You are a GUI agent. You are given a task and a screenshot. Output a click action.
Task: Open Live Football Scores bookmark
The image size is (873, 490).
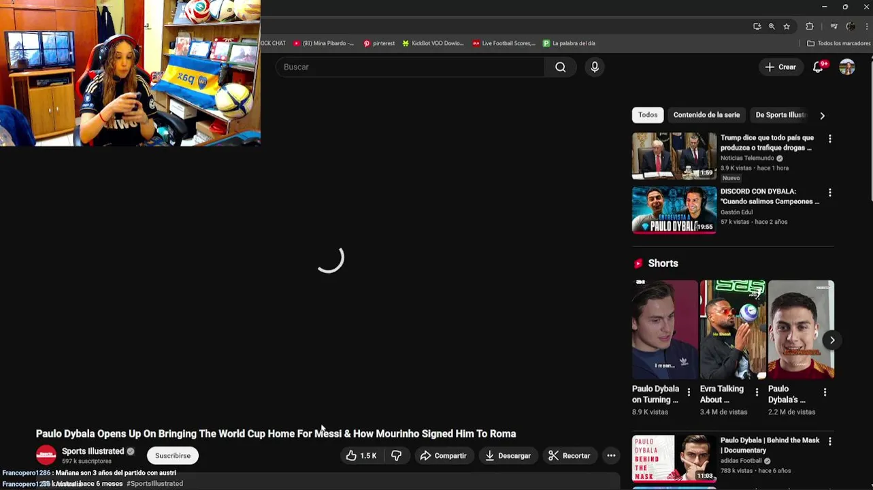(504, 43)
